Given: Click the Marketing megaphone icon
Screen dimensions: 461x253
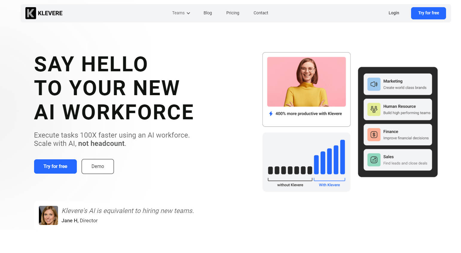Looking at the screenshot, I should (x=374, y=84).
